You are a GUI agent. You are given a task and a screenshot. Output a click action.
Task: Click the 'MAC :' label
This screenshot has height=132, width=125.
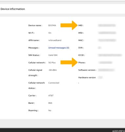(81, 40)
